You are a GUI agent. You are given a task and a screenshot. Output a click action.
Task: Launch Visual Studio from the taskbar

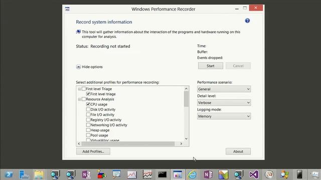click(254, 174)
